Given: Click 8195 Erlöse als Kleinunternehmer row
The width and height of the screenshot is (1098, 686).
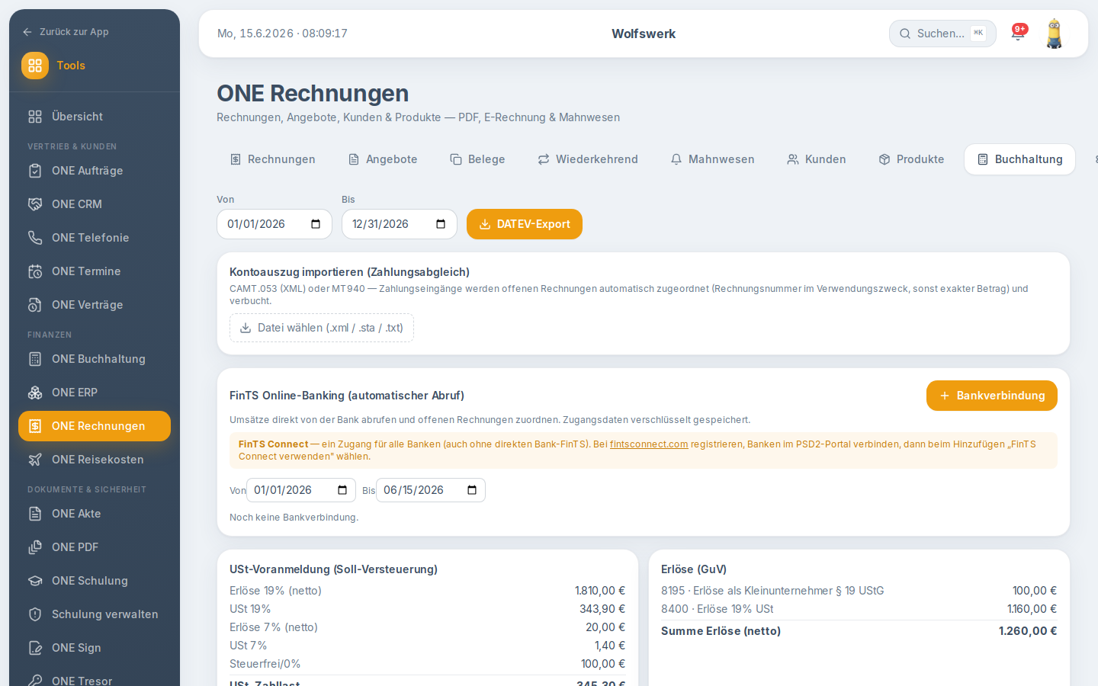Looking at the screenshot, I should click(x=859, y=591).
